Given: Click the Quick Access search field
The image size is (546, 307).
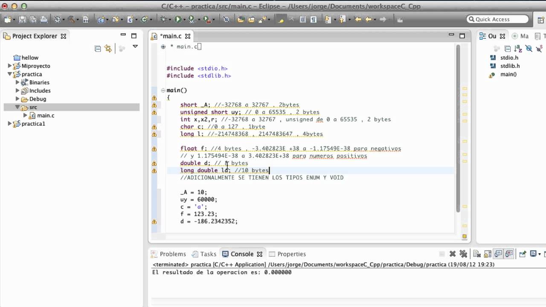Looking at the screenshot, I should click(x=497, y=19).
